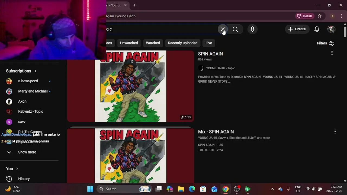This screenshot has width=347, height=195.
Task: Close the YouTube browser tab
Action: click(x=125, y=5)
